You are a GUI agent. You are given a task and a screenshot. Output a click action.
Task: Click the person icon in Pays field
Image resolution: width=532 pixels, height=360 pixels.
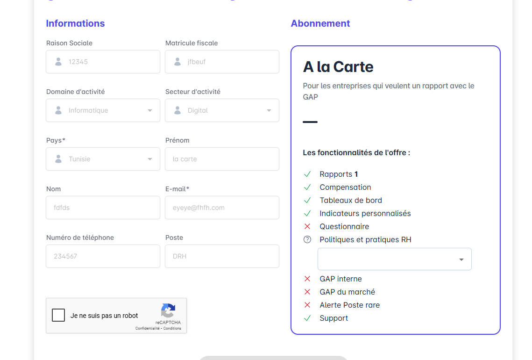tap(58, 159)
